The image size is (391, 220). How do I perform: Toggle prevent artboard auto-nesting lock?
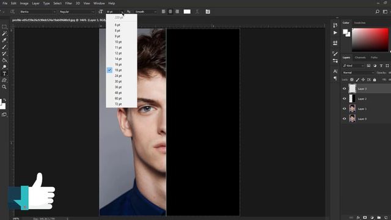369,80
